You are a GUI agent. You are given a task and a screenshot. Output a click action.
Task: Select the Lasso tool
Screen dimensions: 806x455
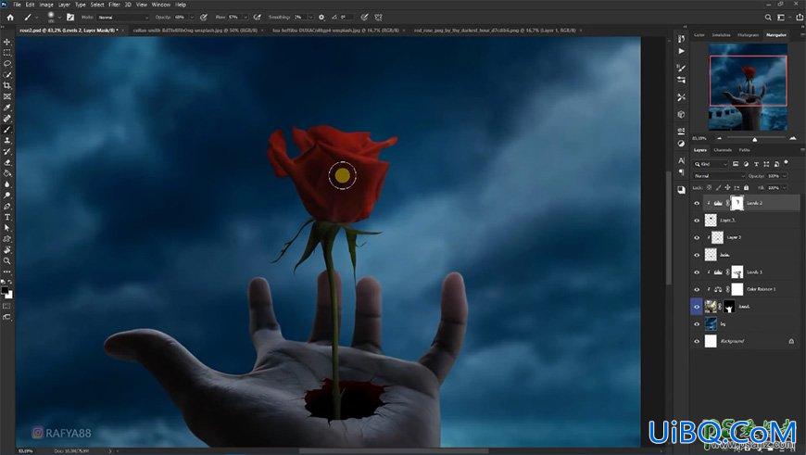point(7,64)
